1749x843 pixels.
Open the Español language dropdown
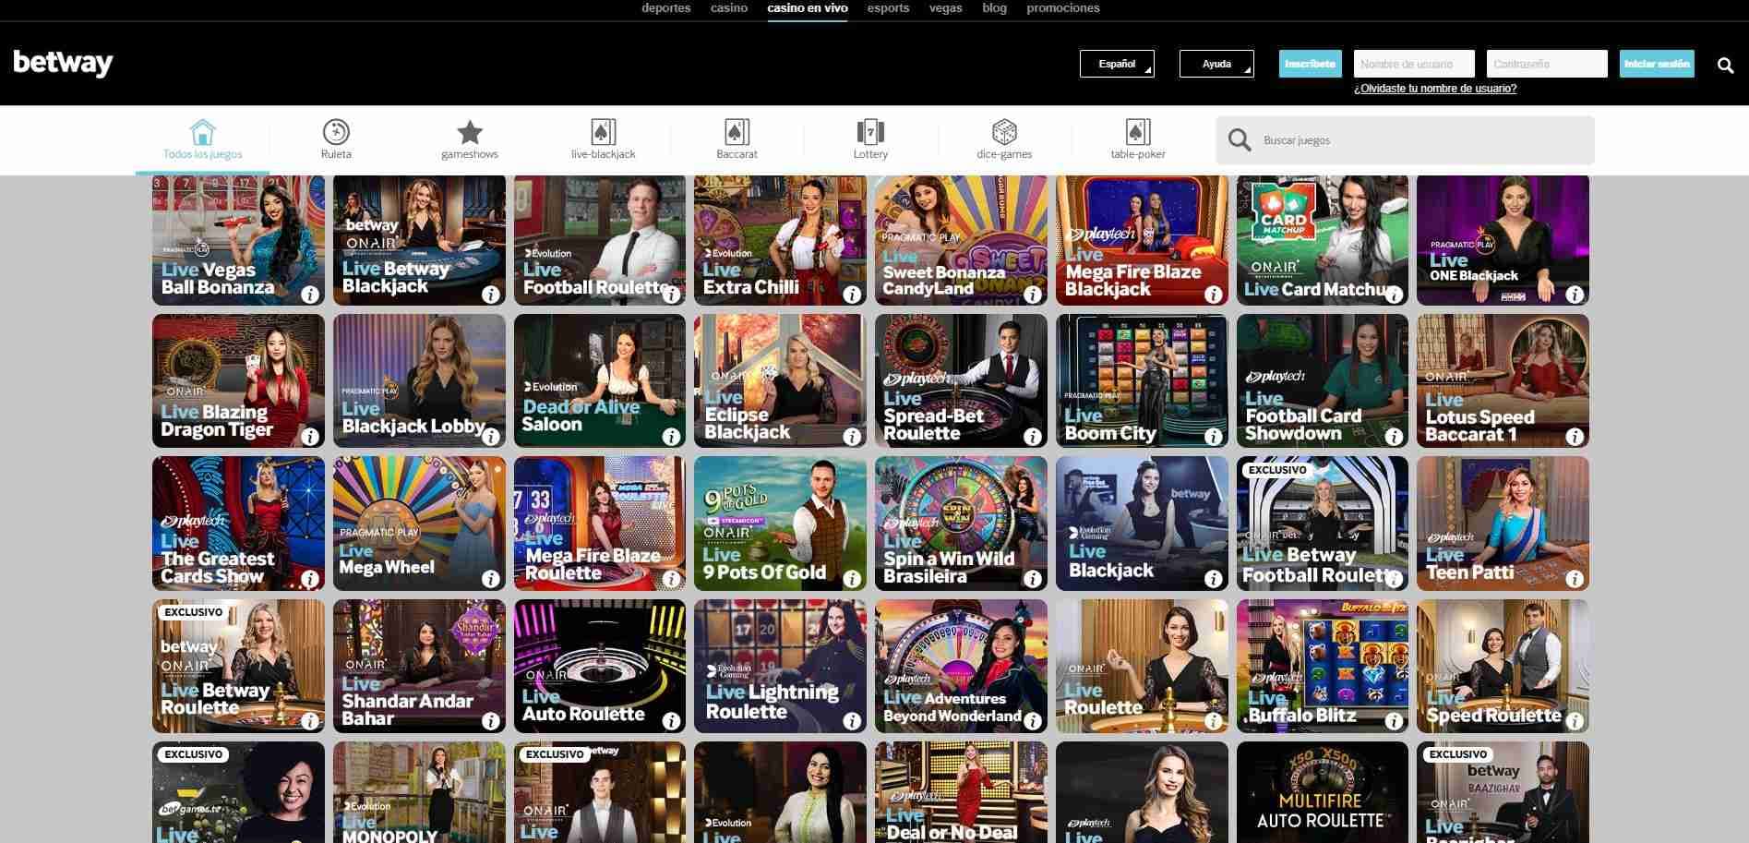tap(1116, 64)
